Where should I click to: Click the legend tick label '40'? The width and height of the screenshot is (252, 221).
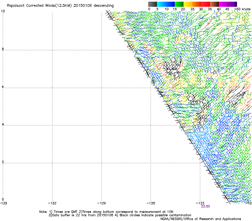tap(219, 9)
